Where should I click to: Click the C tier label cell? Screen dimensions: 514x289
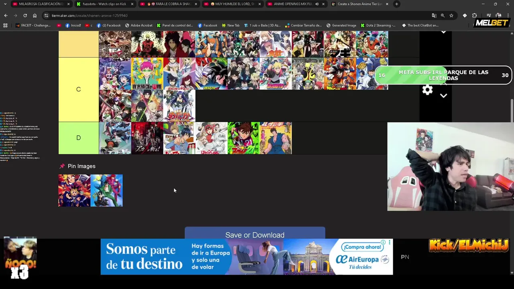pos(79,90)
